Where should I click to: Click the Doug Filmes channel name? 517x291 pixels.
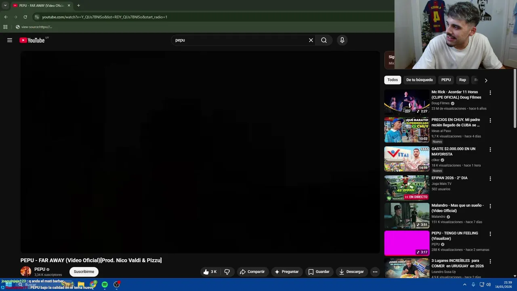point(440,103)
